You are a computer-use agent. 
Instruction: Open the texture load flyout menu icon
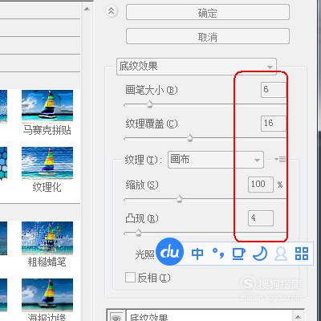click(x=280, y=160)
